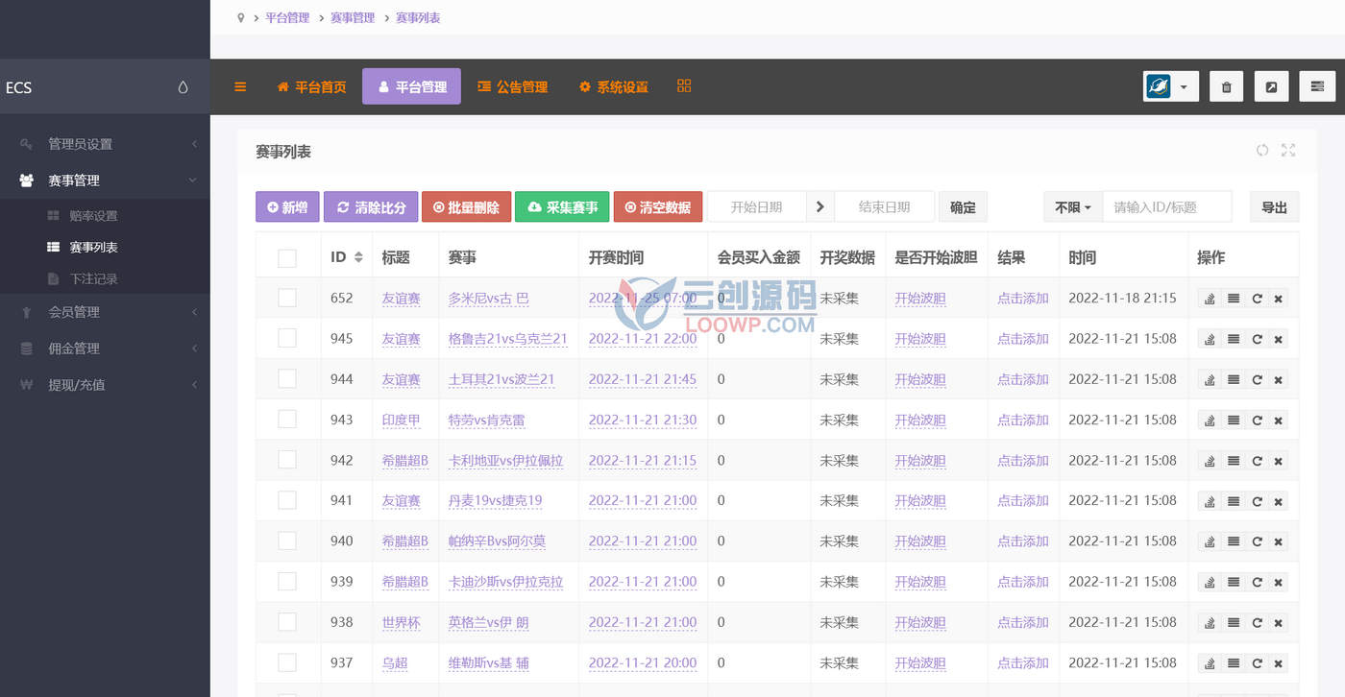Delete row 945 with its X icon
Image resolution: width=1345 pixels, height=697 pixels.
[x=1278, y=339]
